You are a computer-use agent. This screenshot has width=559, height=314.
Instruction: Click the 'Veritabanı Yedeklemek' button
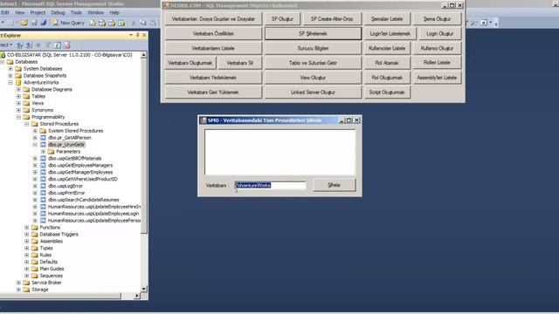tap(213, 78)
